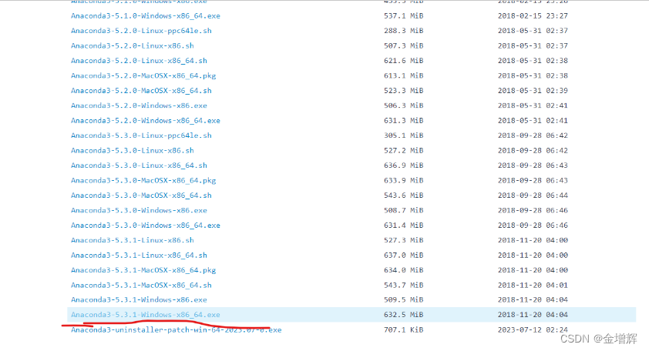Click the 634.0 MiB size value
Image resolution: width=649 pixels, height=351 pixels.
tap(404, 270)
